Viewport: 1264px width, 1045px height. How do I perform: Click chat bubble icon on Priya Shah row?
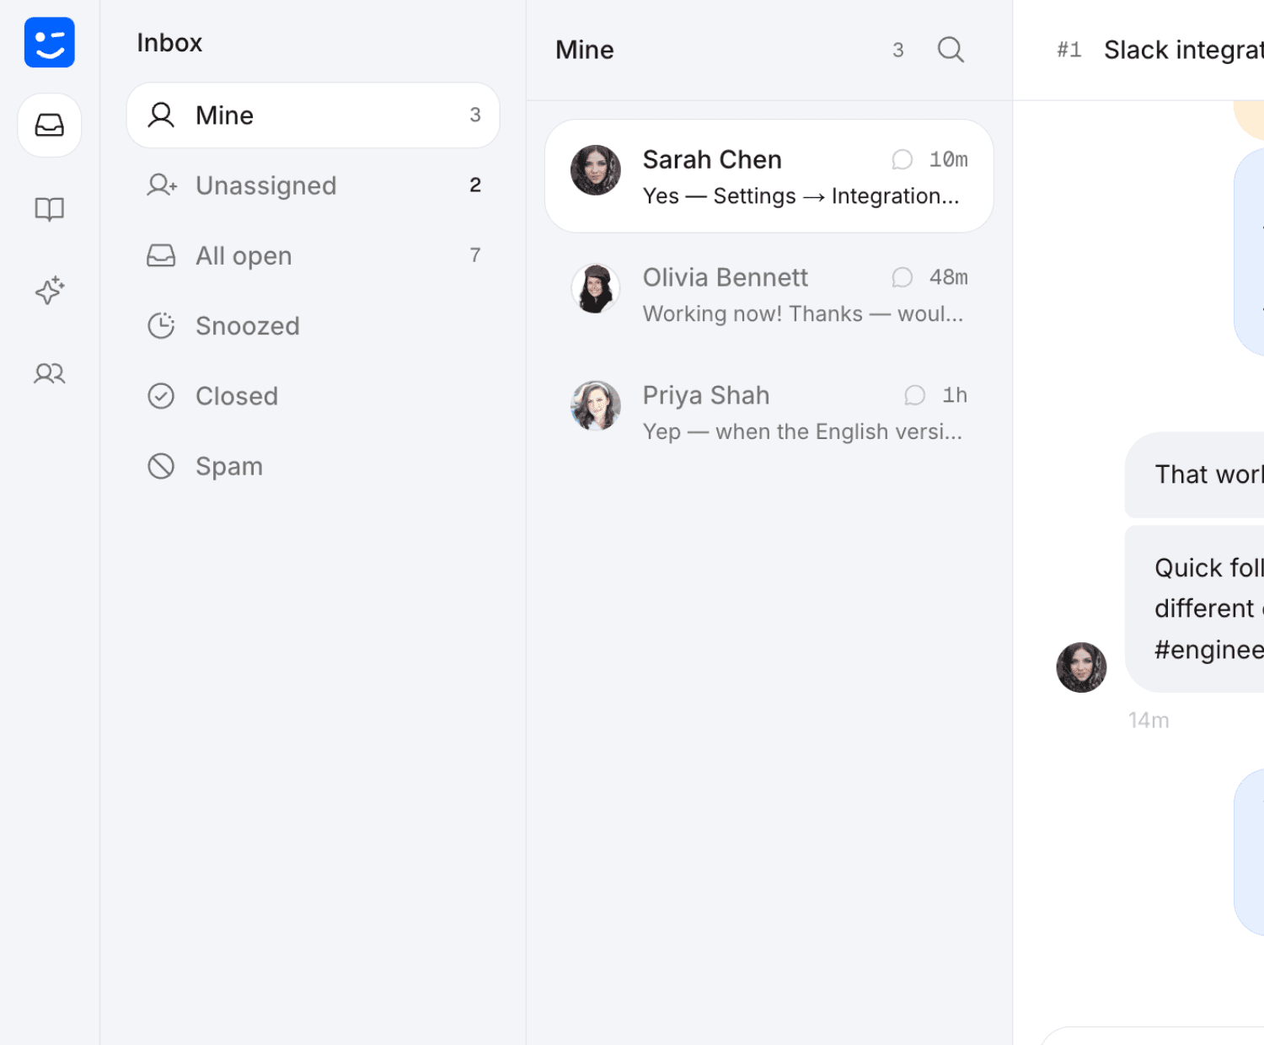[915, 395]
